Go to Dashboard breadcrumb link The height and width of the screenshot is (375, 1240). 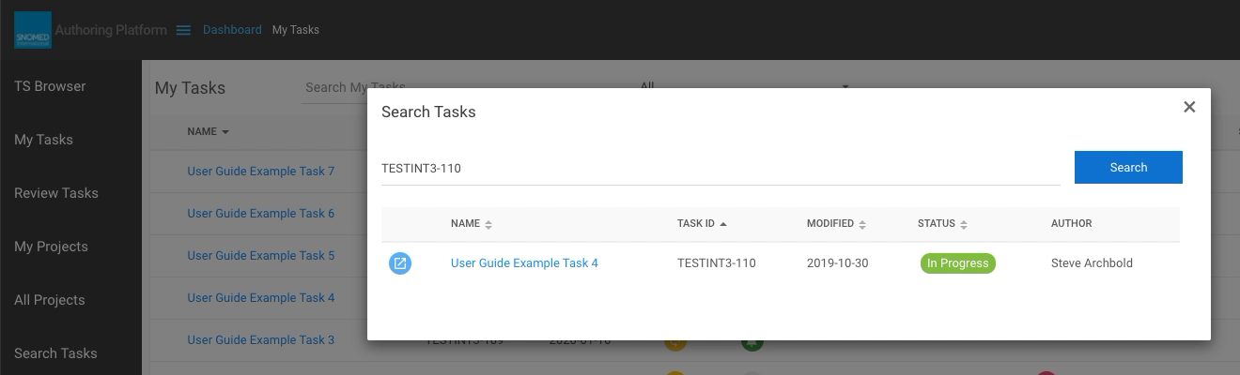pyautogui.click(x=232, y=30)
